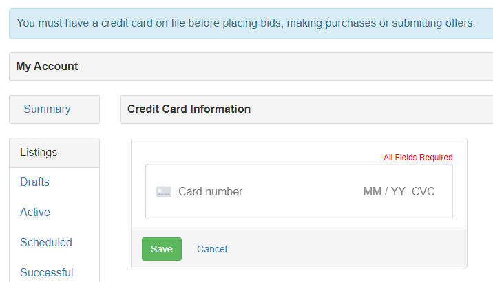Click the credit card icon in the field

(164, 192)
